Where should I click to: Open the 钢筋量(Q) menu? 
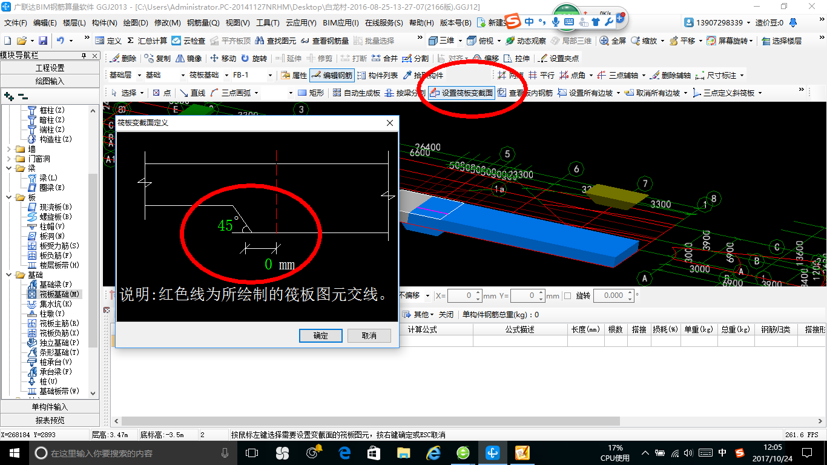tap(203, 23)
